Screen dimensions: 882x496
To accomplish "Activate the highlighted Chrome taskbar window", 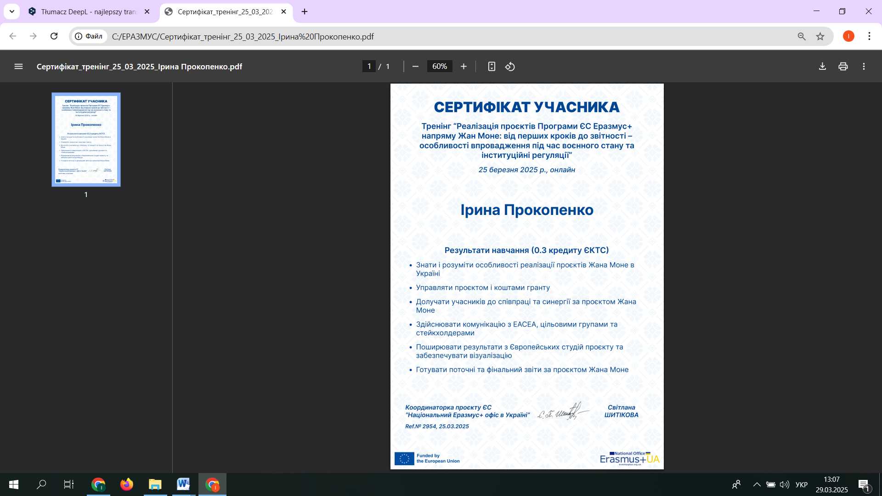I will click(x=212, y=485).
